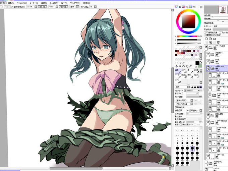The height and width of the screenshot is (171, 228).
Task: Select the move tool
Action: point(176,66)
